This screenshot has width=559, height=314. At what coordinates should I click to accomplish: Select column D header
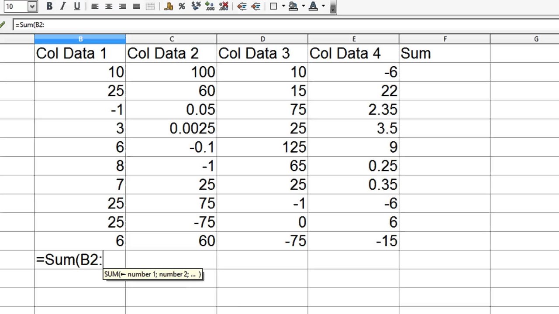coord(262,39)
